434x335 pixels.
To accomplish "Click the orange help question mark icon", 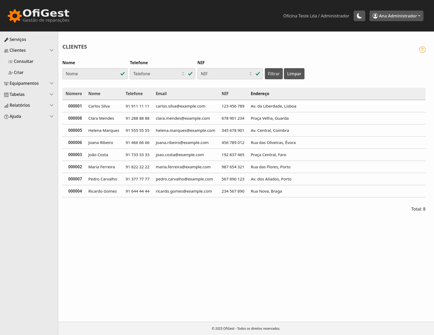I will click(422, 50).
